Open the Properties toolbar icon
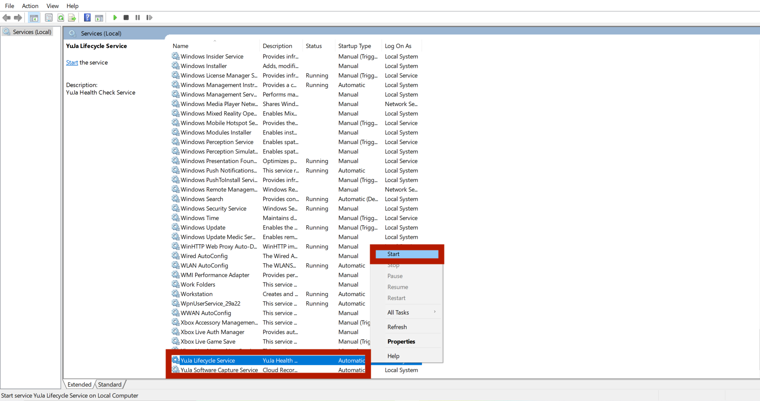This screenshot has width=760, height=401. coord(49,18)
